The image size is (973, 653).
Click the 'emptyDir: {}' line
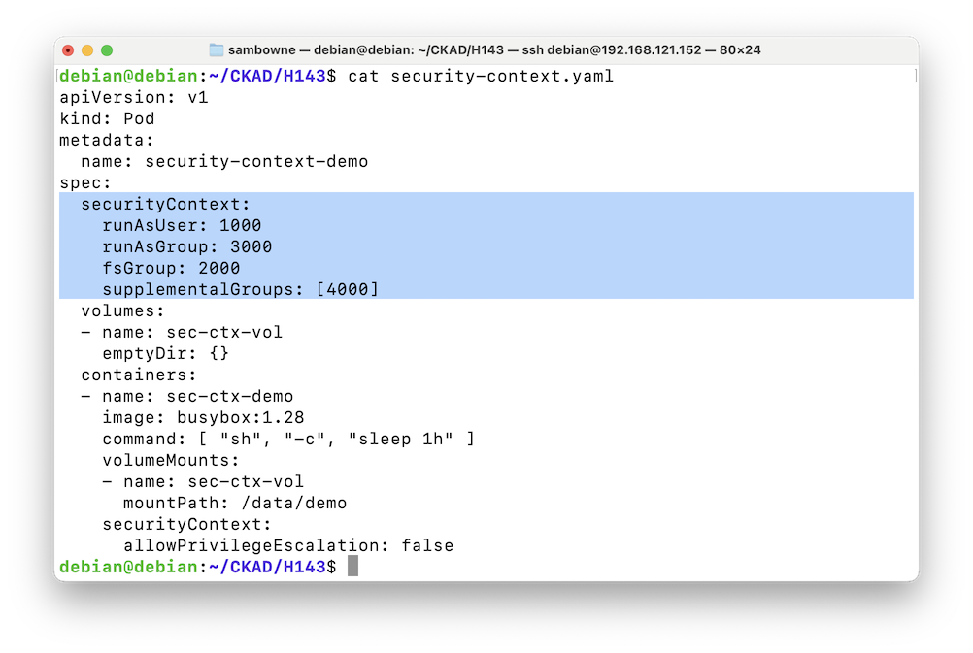(166, 353)
